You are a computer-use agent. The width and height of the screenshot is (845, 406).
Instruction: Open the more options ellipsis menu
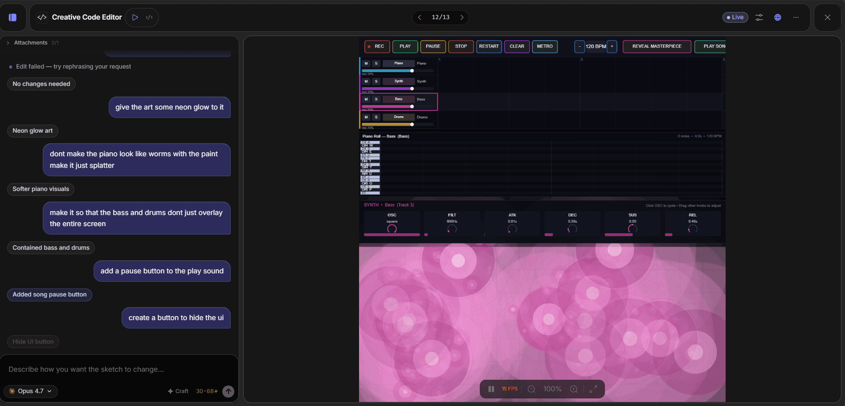[x=796, y=17]
